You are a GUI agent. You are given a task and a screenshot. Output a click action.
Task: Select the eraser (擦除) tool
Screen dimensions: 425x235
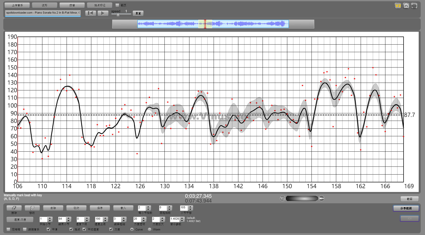[14, 208]
